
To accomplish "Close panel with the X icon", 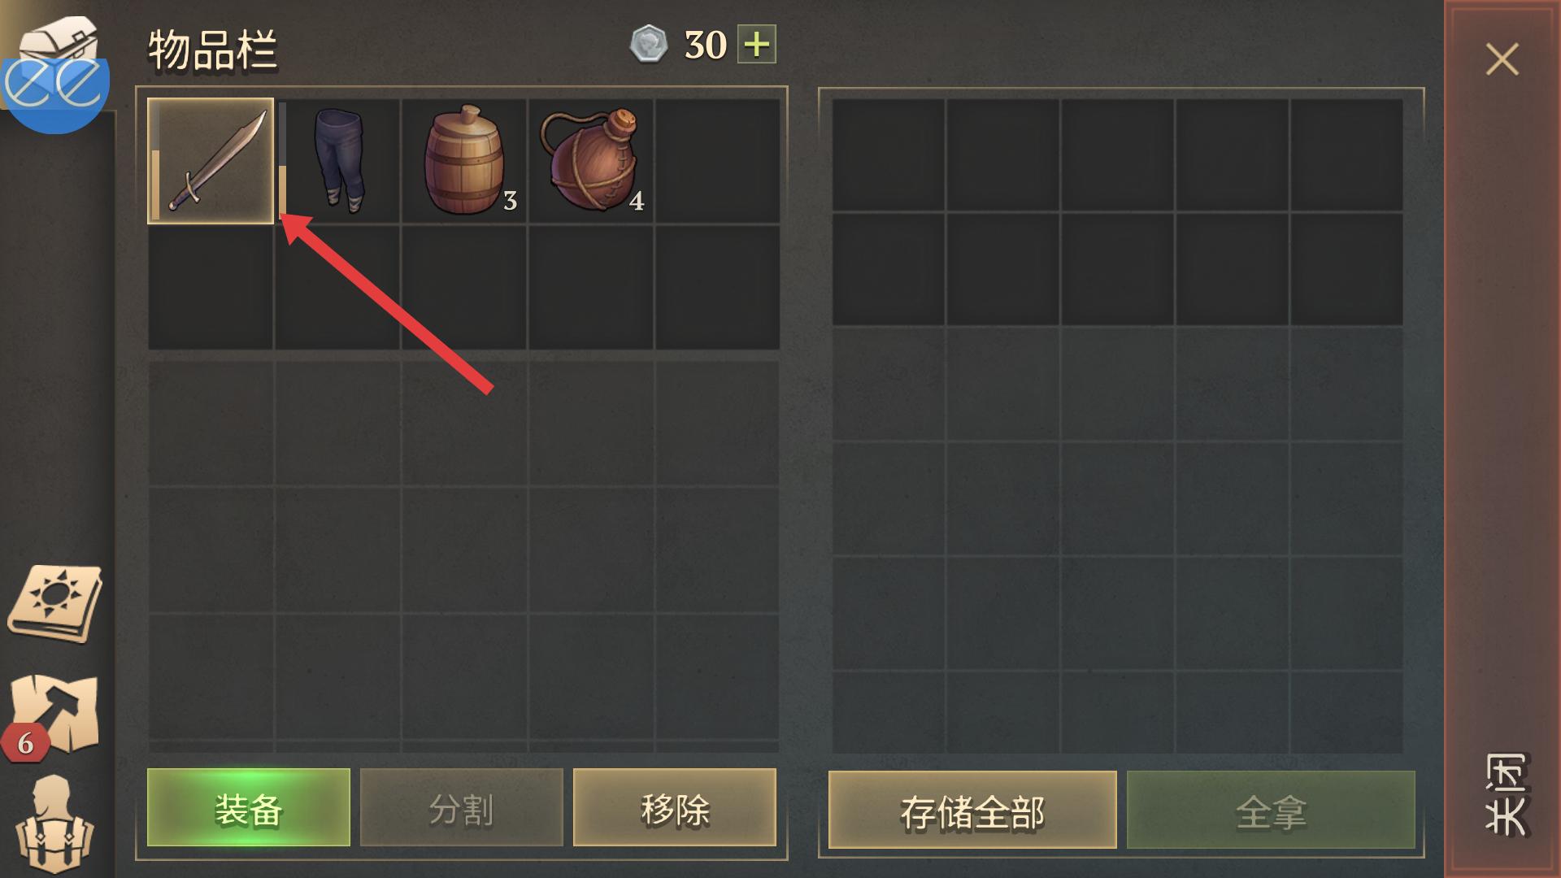I will point(1502,59).
